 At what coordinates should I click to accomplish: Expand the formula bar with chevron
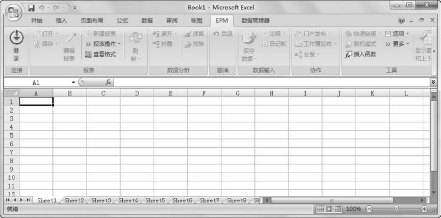click(433, 82)
